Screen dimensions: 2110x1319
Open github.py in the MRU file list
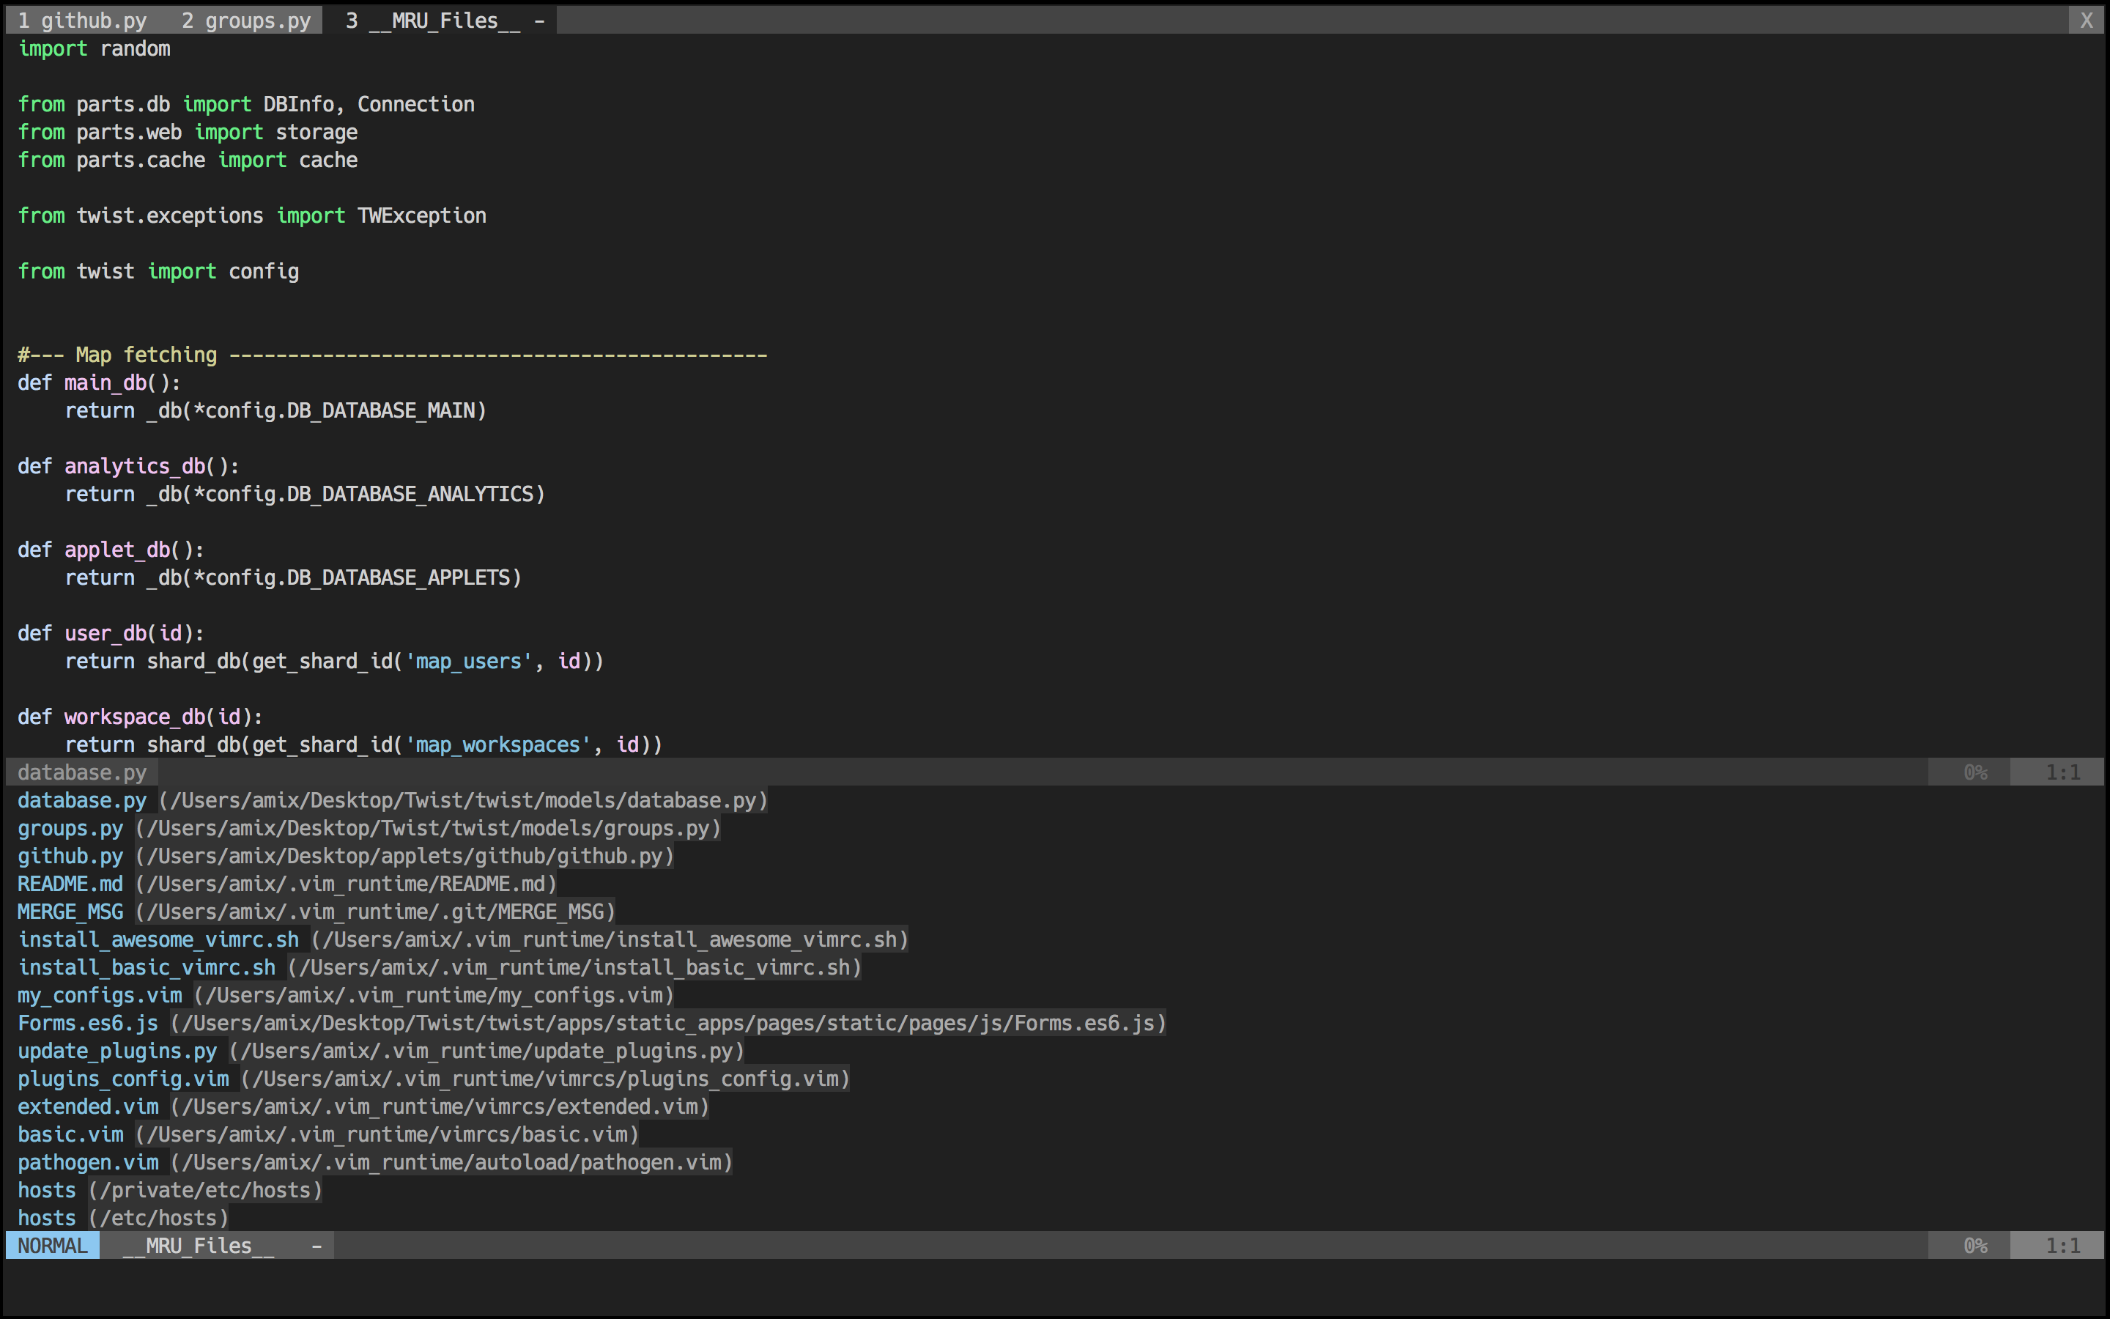click(x=345, y=856)
